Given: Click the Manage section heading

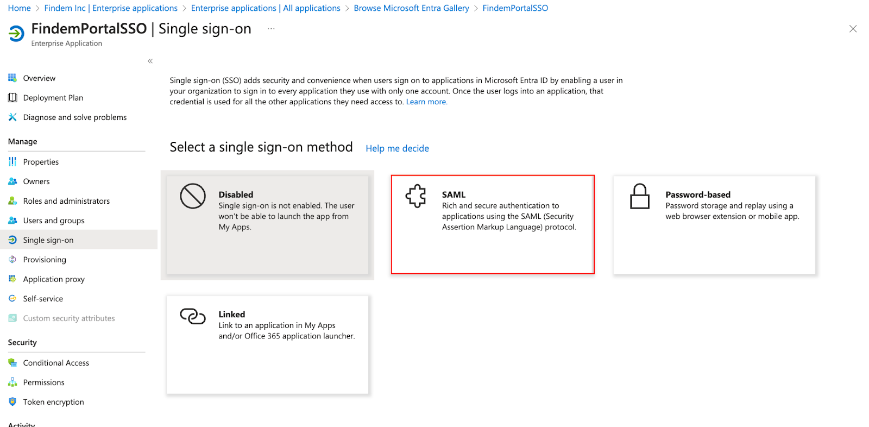Looking at the screenshot, I should click(x=23, y=141).
